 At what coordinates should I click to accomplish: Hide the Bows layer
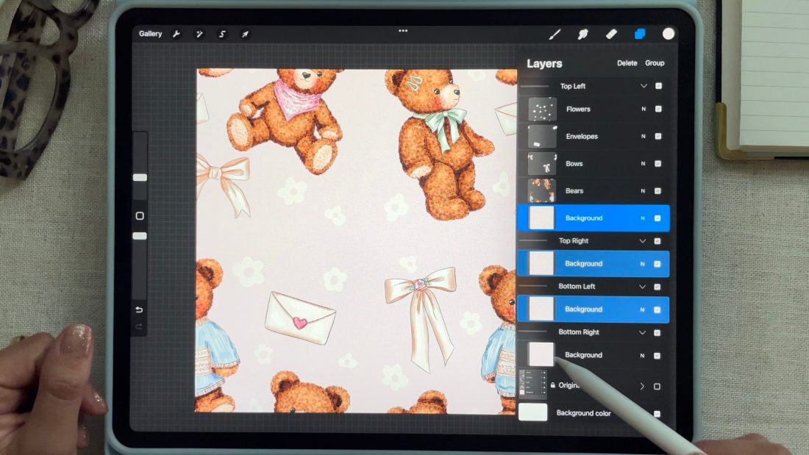[x=657, y=163]
